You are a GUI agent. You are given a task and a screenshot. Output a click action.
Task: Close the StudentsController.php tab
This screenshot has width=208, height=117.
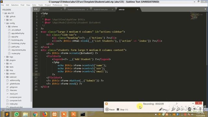click(x=87, y=9)
